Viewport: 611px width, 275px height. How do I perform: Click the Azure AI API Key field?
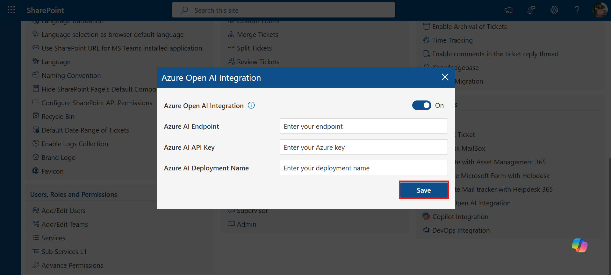pos(363,147)
